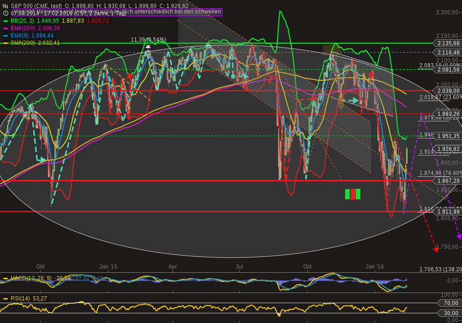The height and width of the screenshot is (323, 462).
Task: Click the 2.018,87 (23.60%) Fibonacci label
Action: [440, 97]
